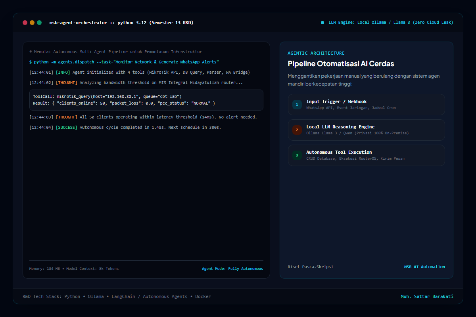The width and height of the screenshot is (476, 317).
Task: Click the [SUCCESS] tag in the log
Action: tap(66, 128)
